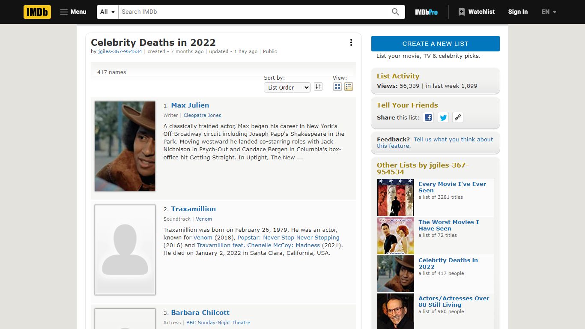
Task: Open the hamburger Menu
Action: pos(73,12)
